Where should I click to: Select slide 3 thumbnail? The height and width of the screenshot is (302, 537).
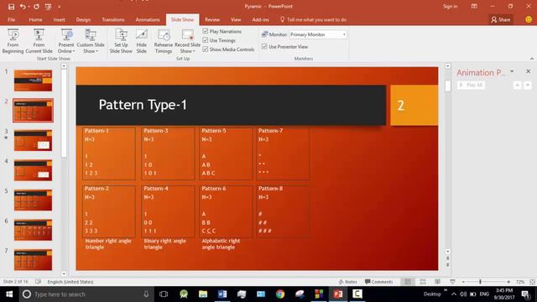[33, 140]
